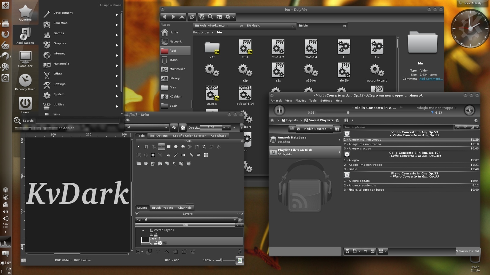Toggle alpha lock checker icon on Layer 1
The image size is (490, 275).
point(160,243)
